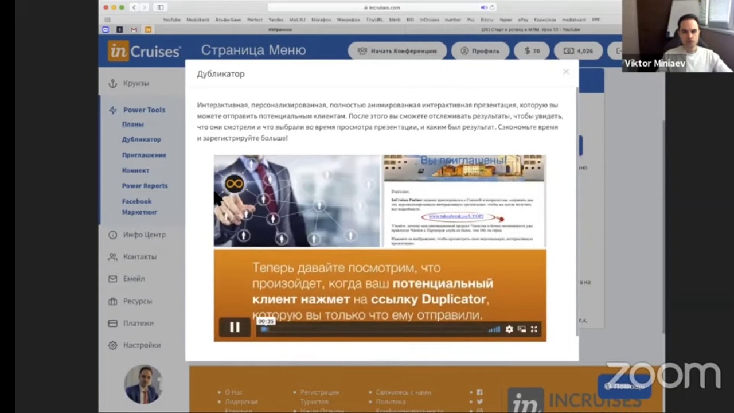The height and width of the screenshot is (413, 734).
Task: Click the anchor icon beside Круизы
Action: click(112, 83)
